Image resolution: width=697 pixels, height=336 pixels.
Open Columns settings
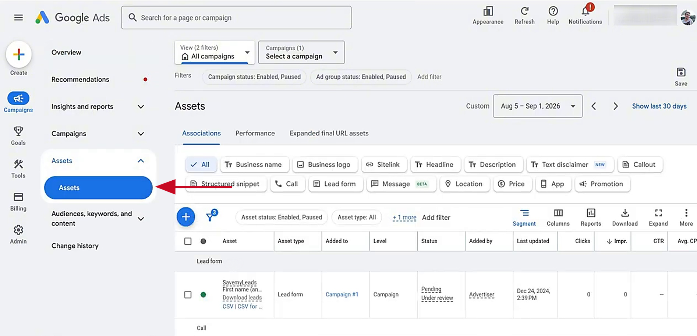tap(558, 213)
